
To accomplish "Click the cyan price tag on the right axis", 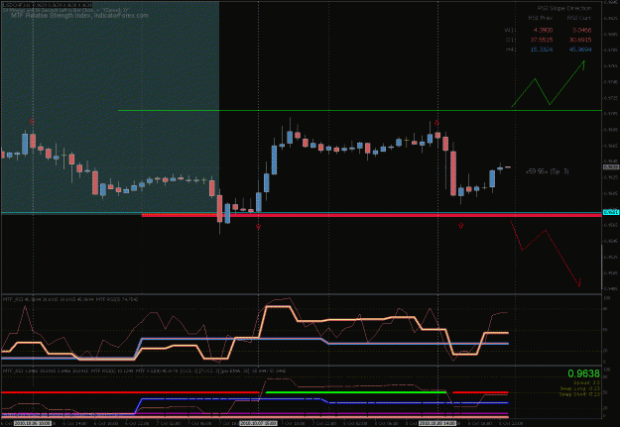I will 610,213.
